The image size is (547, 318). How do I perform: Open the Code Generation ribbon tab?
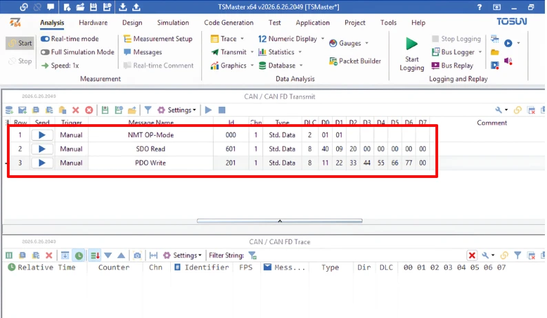click(229, 23)
